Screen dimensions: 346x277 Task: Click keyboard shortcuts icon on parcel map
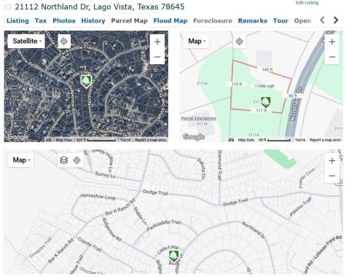pos(231,140)
